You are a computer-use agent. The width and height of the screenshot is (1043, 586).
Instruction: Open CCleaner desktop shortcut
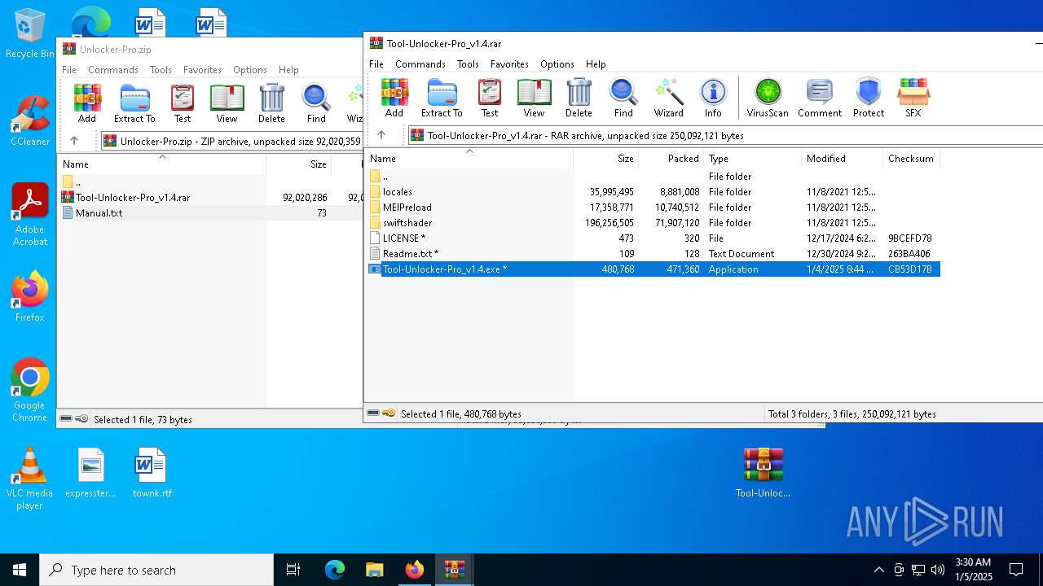coord(29,122)
